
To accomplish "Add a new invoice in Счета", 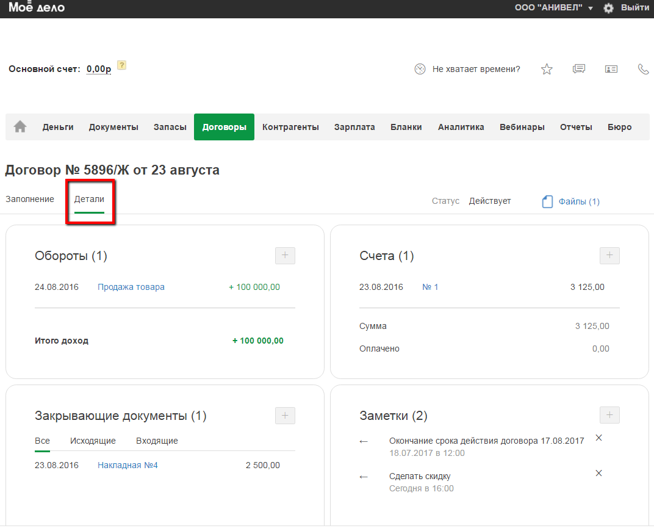I will (610, 255).
